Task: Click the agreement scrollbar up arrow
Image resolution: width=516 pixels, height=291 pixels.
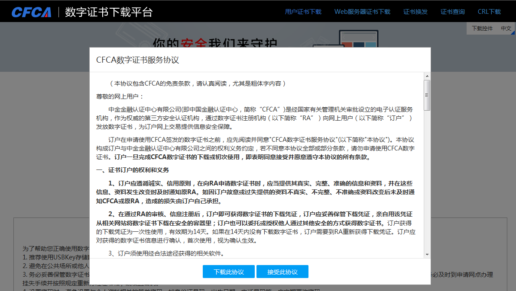Action: (x=427, y=76)
